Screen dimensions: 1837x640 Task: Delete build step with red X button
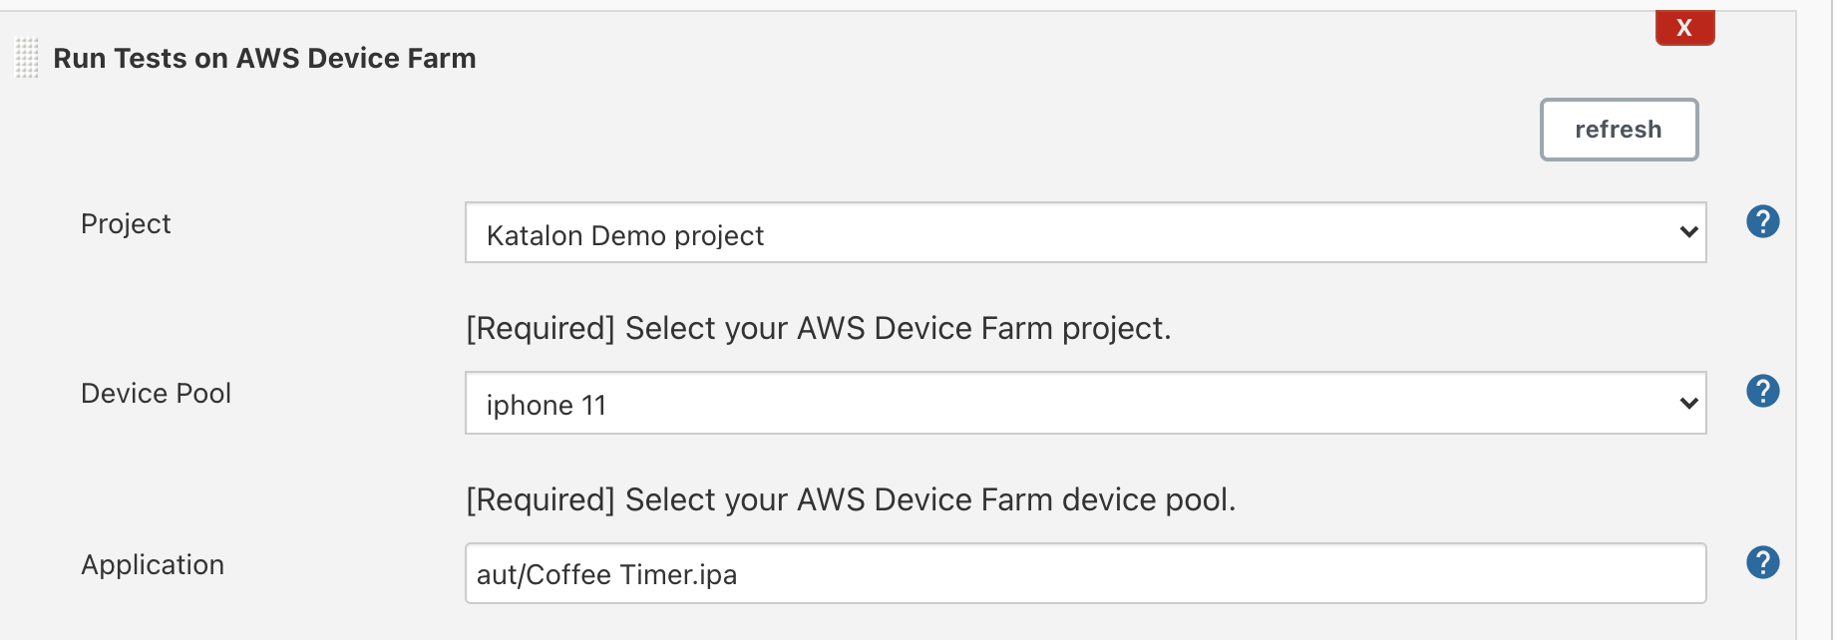coord(1683,28)
